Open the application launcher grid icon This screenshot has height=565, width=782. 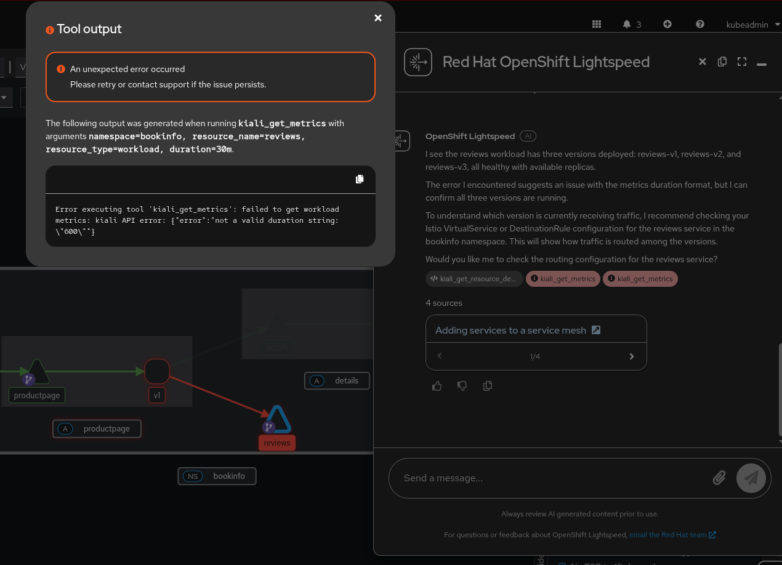(x=597, y=24)
